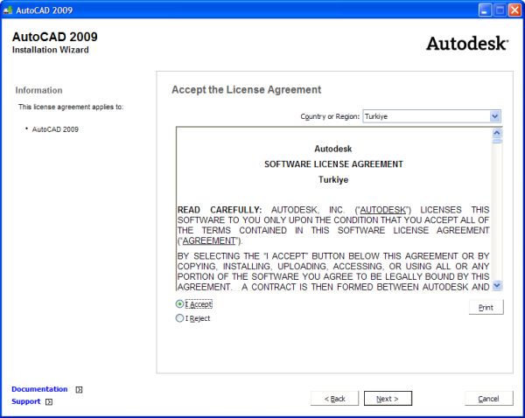Image resolution: width=525 pixels, height=418 pixels.
Task: Print the license agreement
Action: coord(486,307)
